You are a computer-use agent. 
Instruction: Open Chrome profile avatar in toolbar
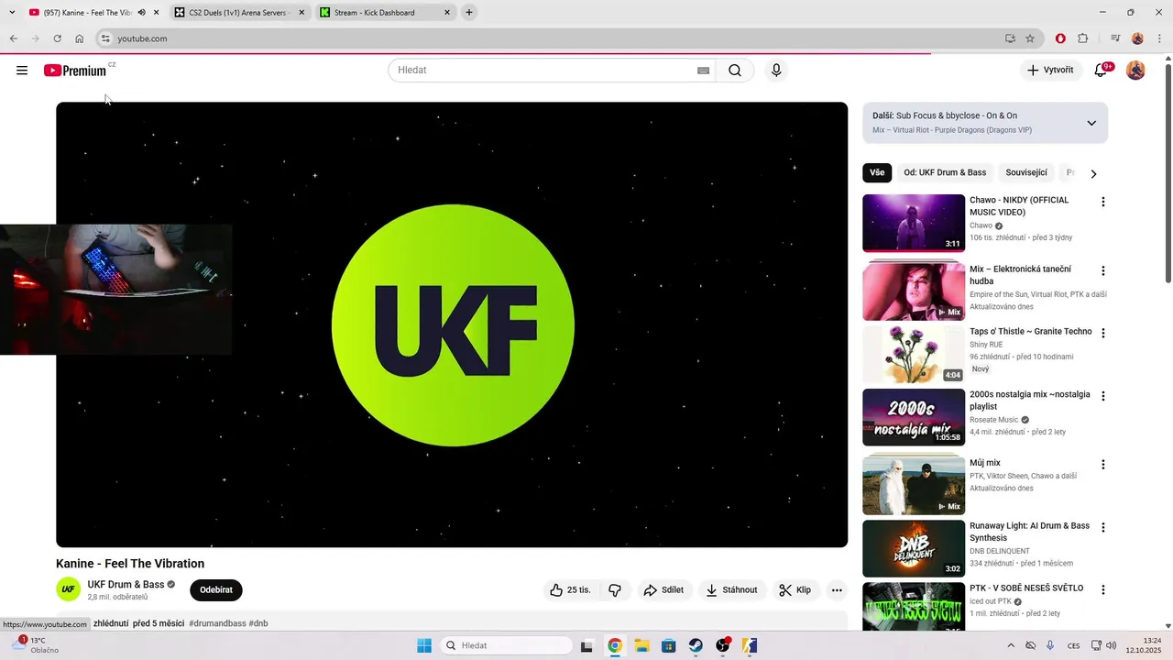point(1137,38)
